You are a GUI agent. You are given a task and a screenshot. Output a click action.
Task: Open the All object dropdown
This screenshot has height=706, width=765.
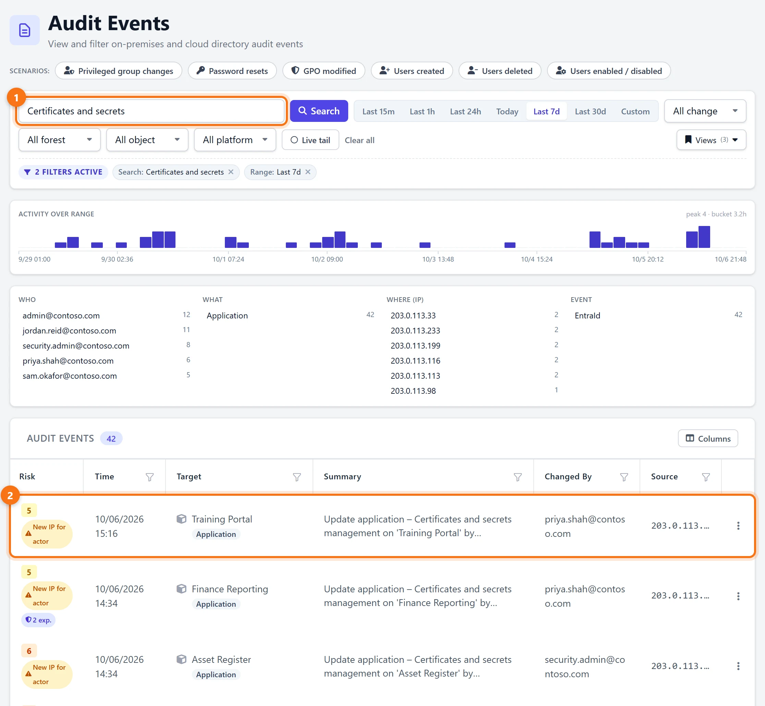[x=147, y=140]
